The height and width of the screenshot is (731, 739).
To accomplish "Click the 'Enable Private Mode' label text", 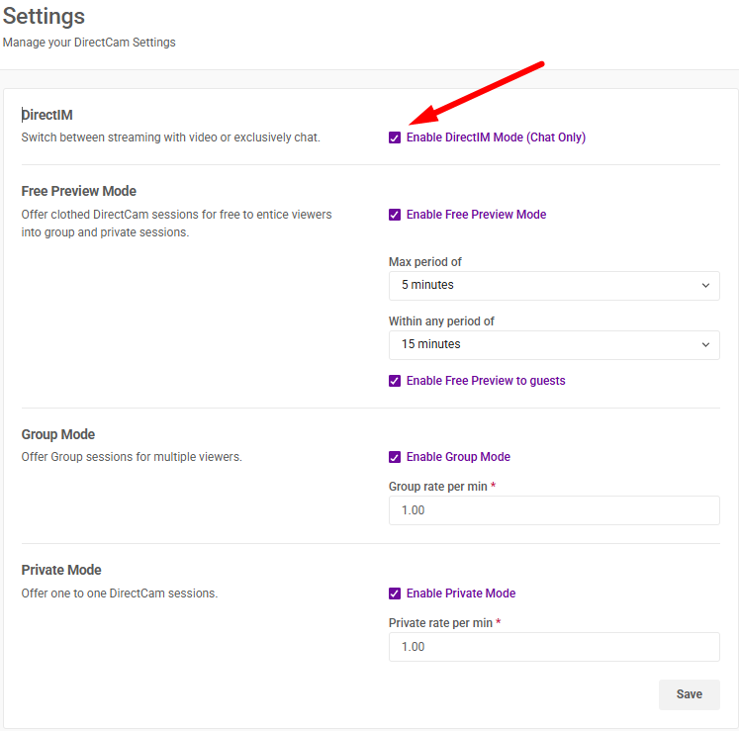I will pos(461,594).
